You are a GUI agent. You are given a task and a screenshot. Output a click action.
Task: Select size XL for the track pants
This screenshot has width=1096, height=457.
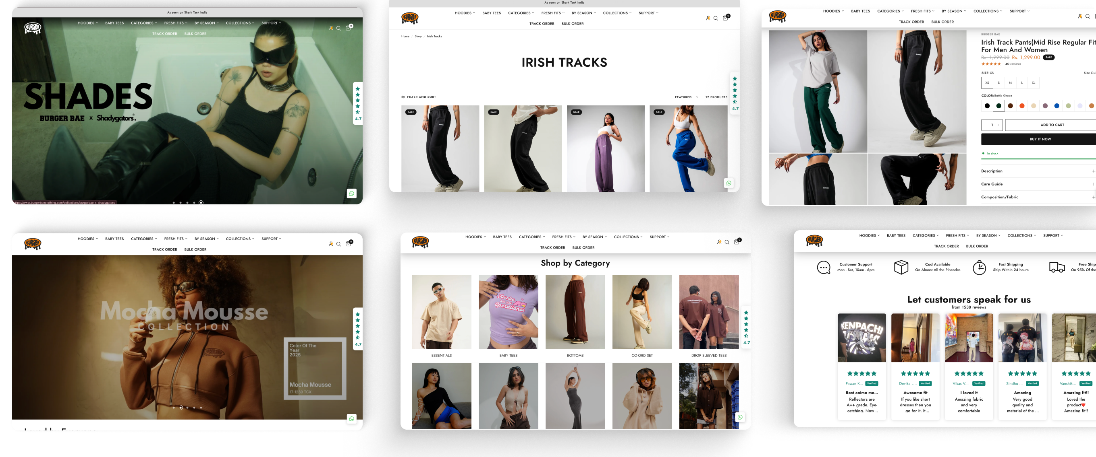(1033, 83)
